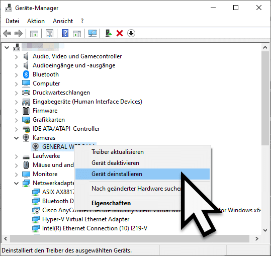Click the Netzwerkadapter network icon
Viewport: 271px width, 256px height.
pos(26,183)
